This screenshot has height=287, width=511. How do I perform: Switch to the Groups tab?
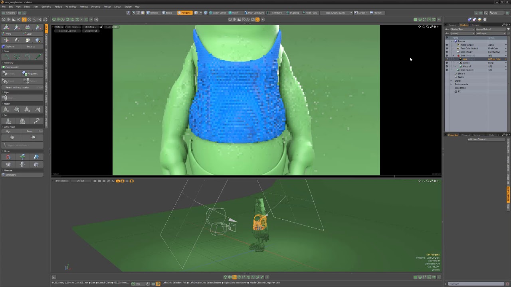(x=475, y=25)
